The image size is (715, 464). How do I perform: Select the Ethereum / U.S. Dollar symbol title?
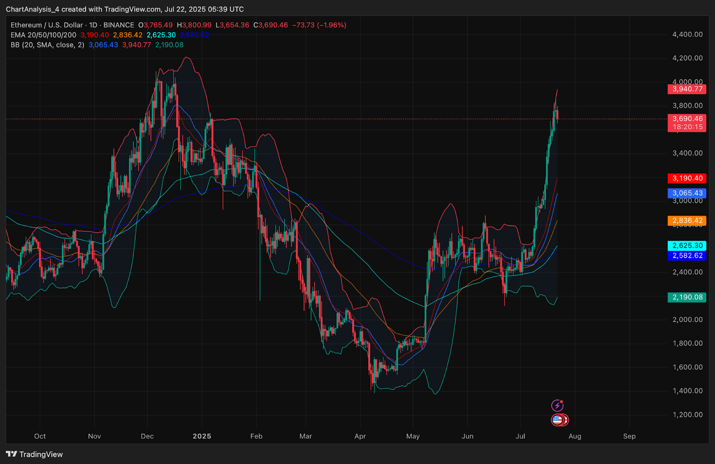[x=47, y=25]
